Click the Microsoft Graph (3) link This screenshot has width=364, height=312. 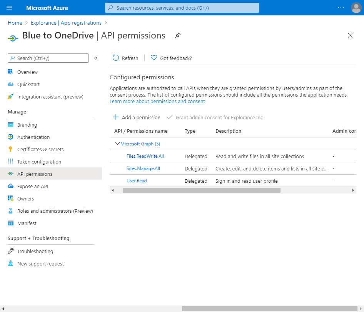pyautogui.click(x=140, y=144)
